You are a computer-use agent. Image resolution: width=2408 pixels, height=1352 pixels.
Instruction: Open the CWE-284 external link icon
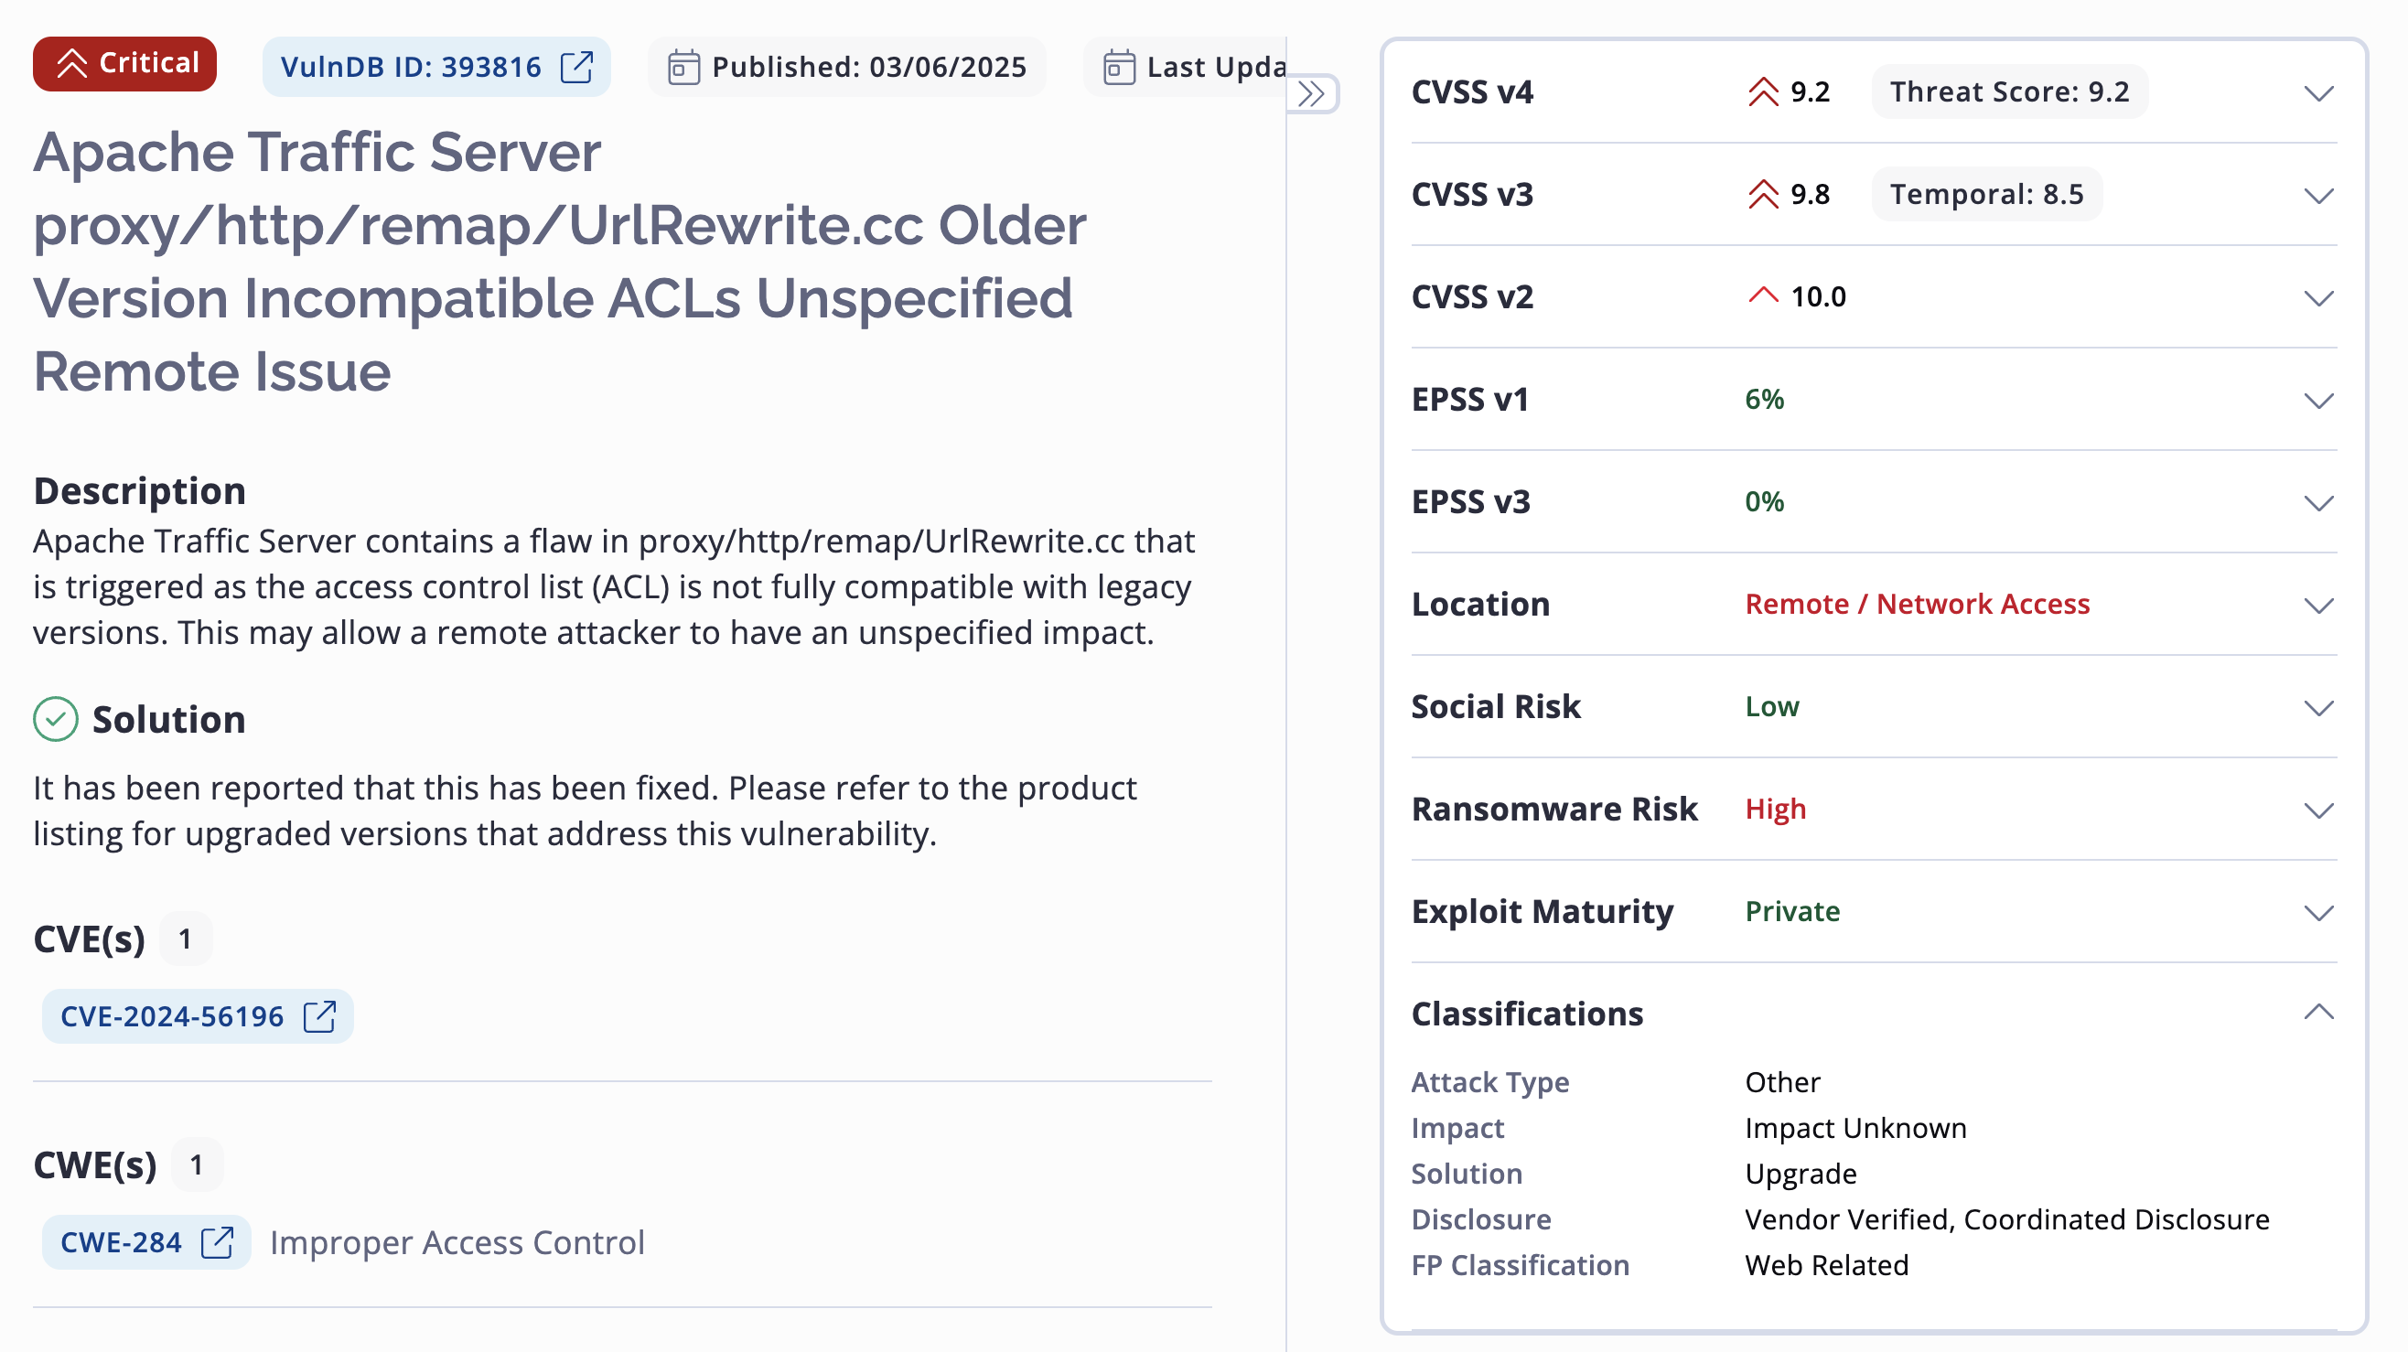[218, 1242]
